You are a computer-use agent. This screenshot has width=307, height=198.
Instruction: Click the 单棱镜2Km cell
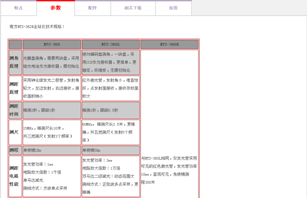(32, 150)
